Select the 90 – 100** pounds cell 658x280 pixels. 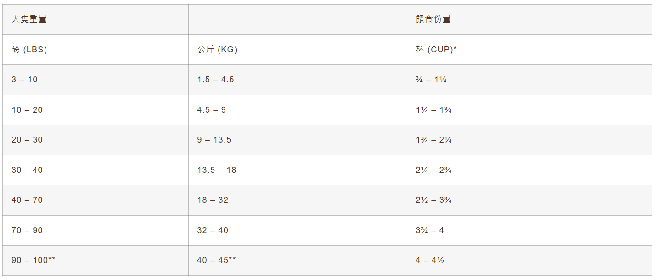(x=34, y=260)
